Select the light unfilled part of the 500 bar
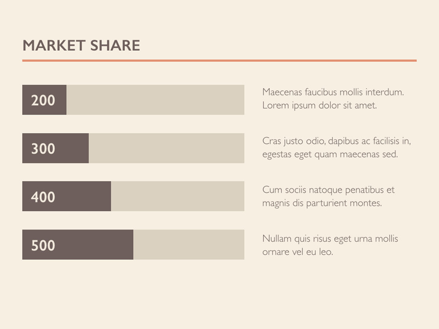The height and width of the screenshot is (329, 439). coord(189,245)
